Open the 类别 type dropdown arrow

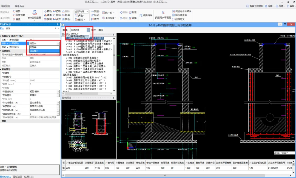point(58,43)
